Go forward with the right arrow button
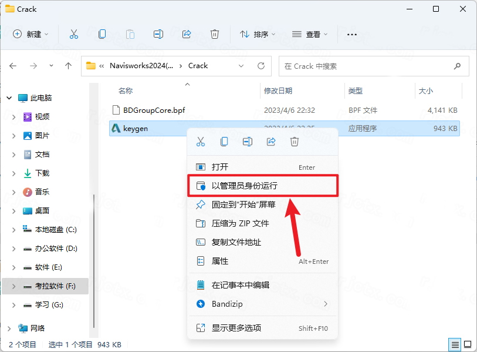This screenshot has height=352, width=477. [x=33, y=66]
